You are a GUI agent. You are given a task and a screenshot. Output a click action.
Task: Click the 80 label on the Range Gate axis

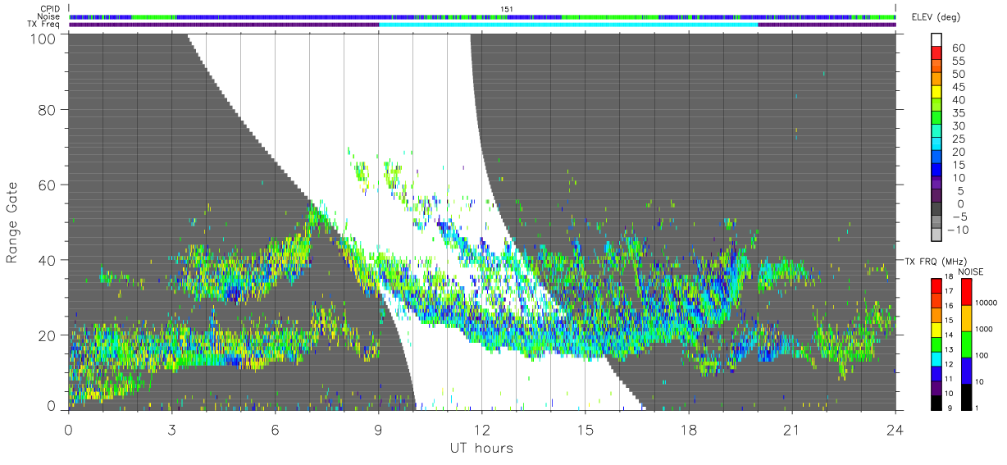(48, 109)
